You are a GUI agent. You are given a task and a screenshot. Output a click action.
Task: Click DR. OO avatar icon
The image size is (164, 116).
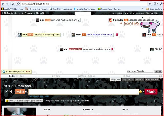152,49
